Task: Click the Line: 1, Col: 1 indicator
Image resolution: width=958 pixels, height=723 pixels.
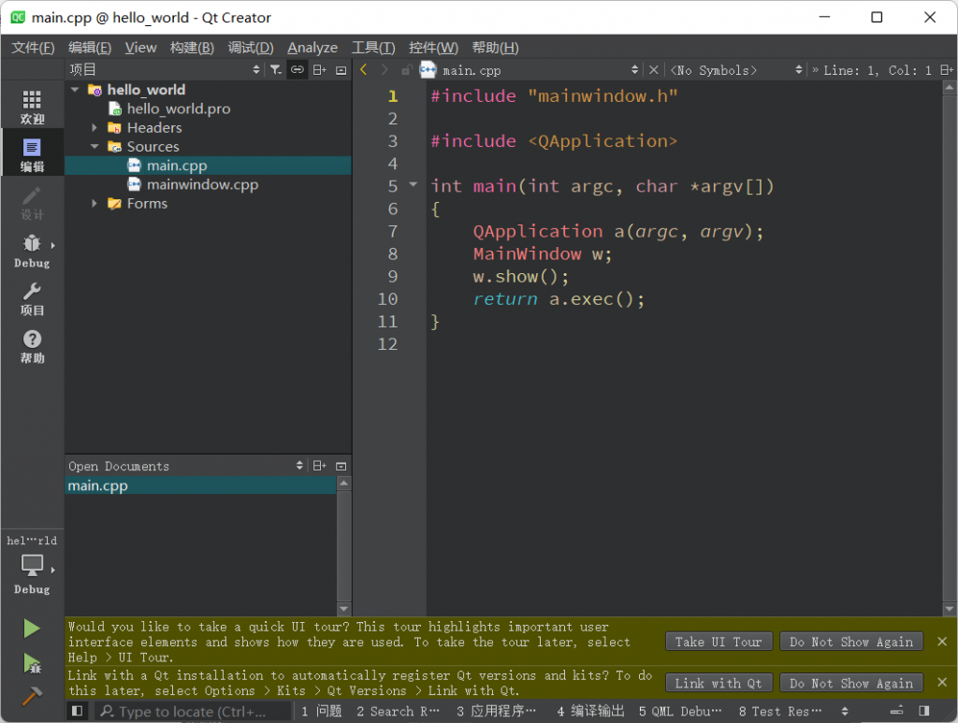Action: [x=877, y=70]
